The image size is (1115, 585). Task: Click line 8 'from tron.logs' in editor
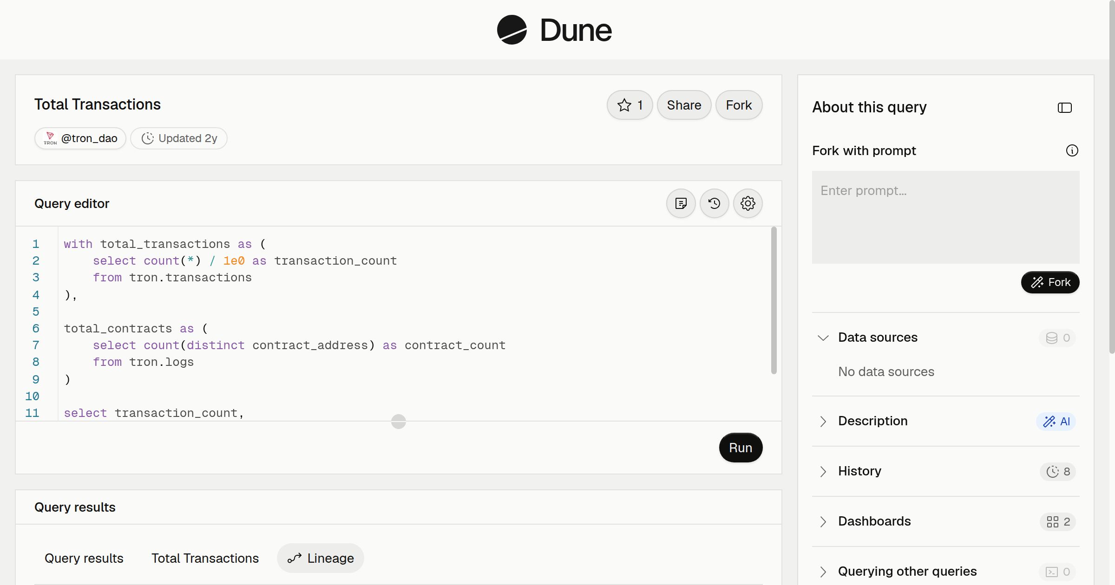pos(144,362)
